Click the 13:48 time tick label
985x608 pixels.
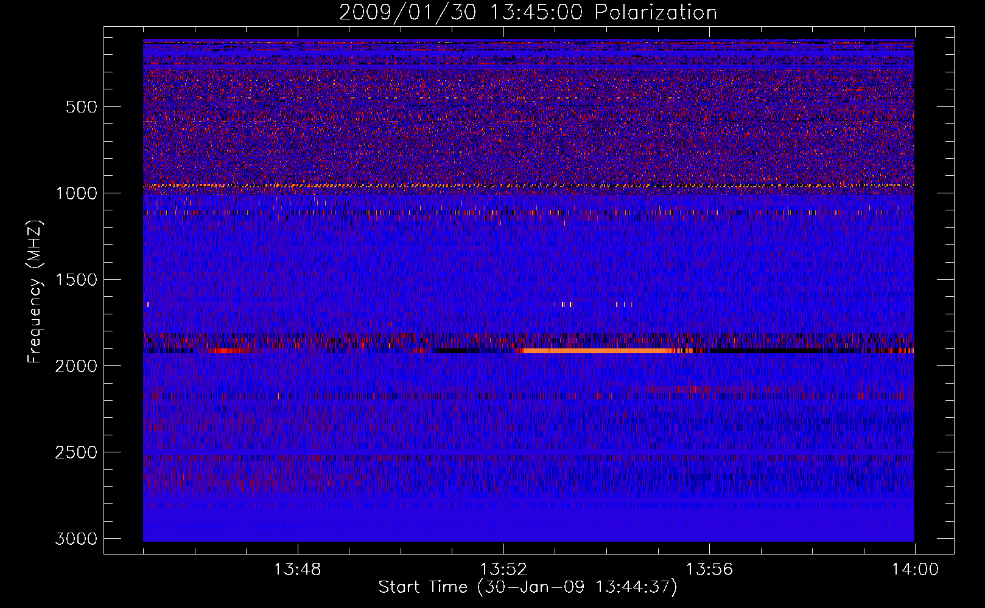pyautogui.click(x=298, y=570)
